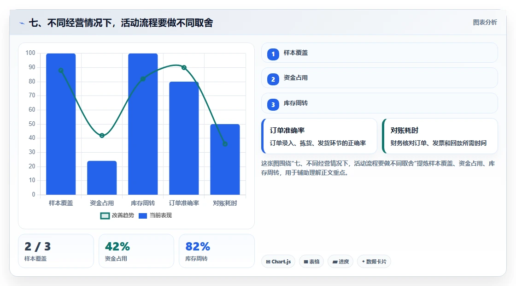This screenshot has height=286, width=516.
Task: Click the trend line point over 资金占用
Action: click(x=102, y=136)
